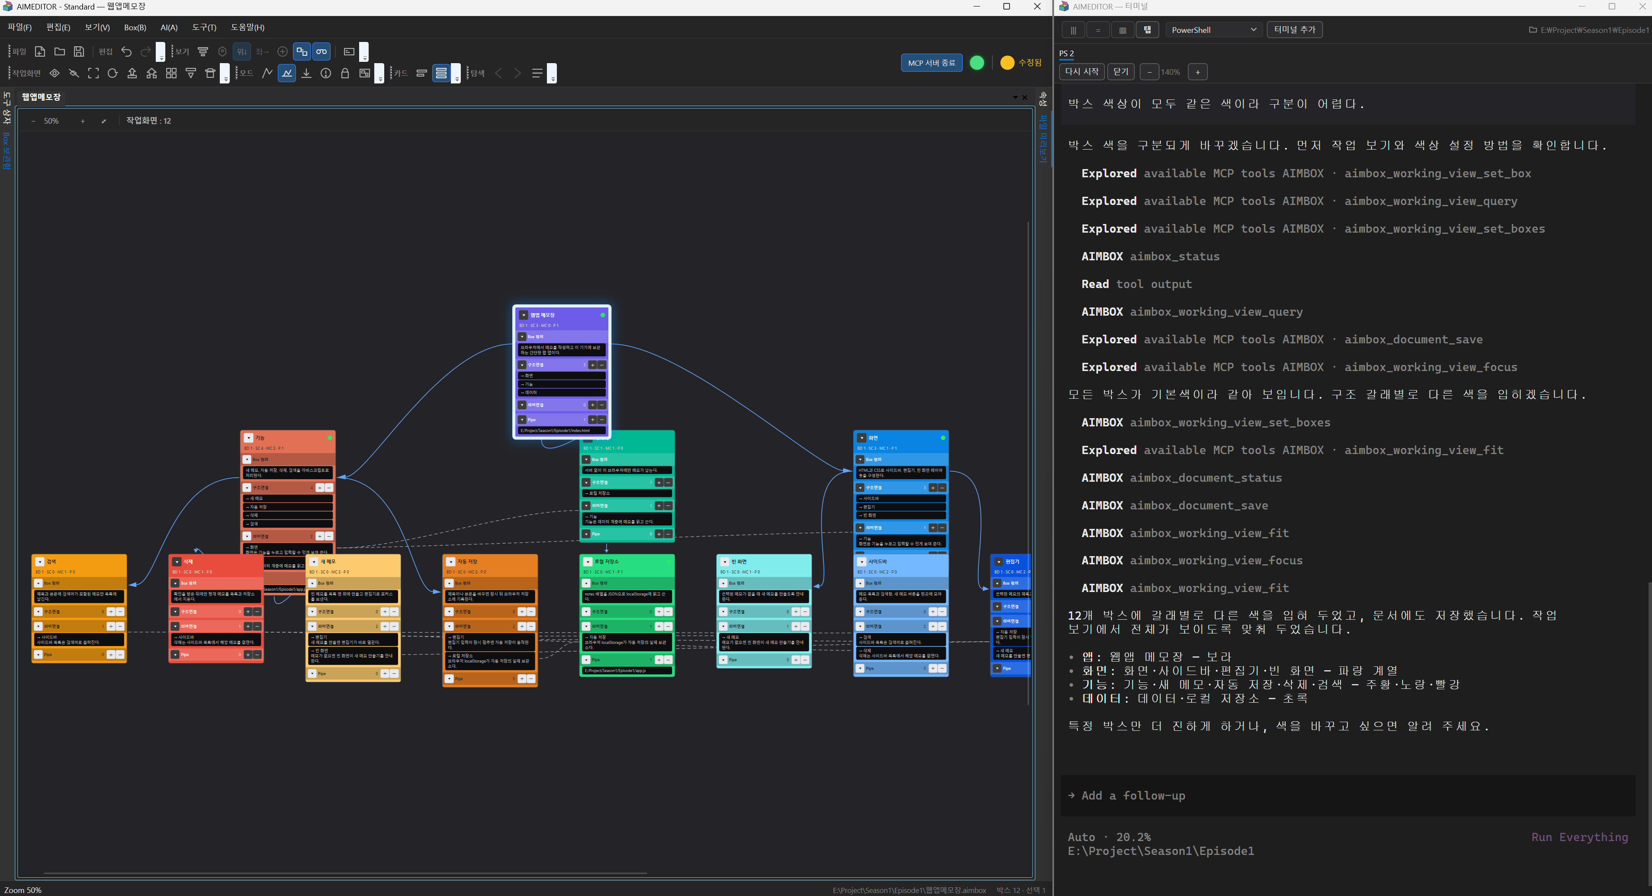Screen dimensions: 1652x896
Task: Click the new document icon in file toolbar
Action: point(40,51)
